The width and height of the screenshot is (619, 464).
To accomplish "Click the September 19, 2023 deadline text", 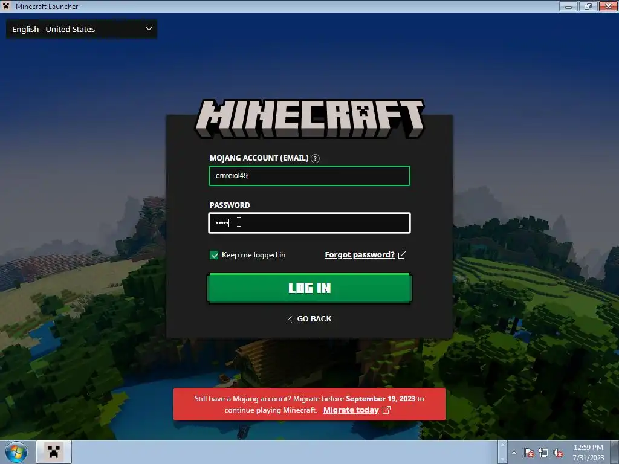I will (381, 399).
